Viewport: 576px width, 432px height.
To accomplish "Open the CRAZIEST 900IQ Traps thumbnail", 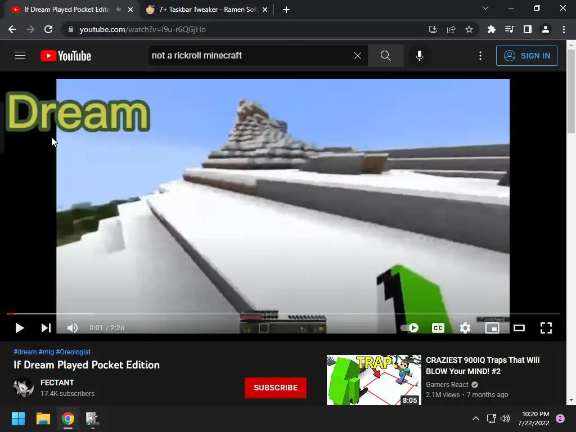I will 374,380.
